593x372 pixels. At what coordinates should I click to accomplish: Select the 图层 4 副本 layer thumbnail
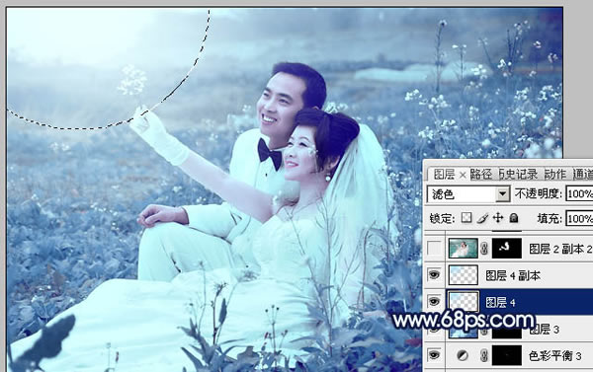464,275
